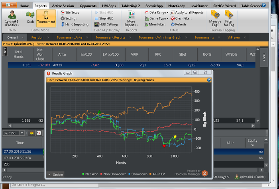This screenshot has height=189, width=279.
Task: Select the Position report tab
Action: [x=37, y=37]
